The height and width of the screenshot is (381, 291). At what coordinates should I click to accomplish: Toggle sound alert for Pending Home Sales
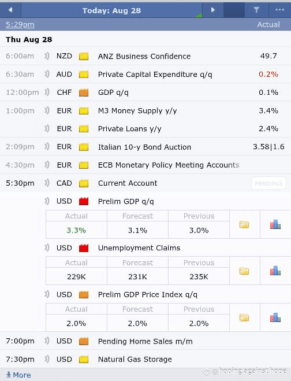[47, 341]
